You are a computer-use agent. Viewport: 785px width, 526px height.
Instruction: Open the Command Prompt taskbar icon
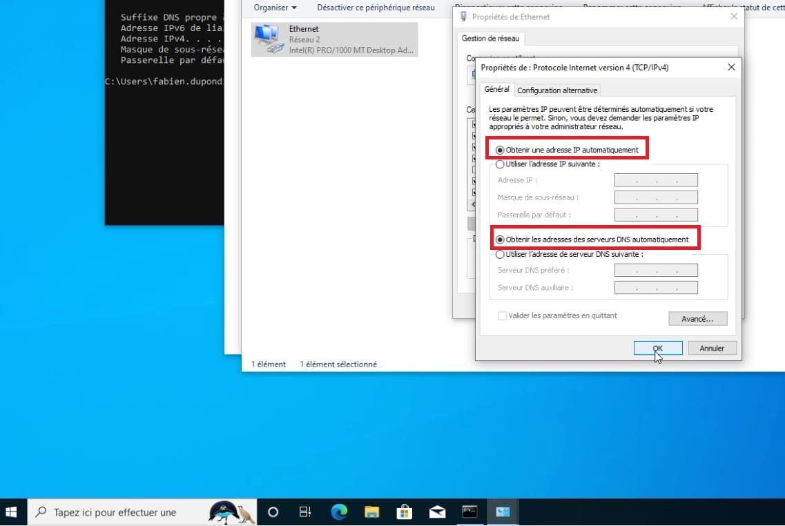pos(469,512)
